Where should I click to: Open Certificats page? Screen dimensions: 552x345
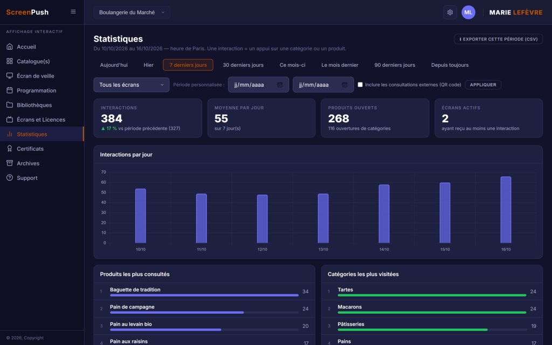click(x=42, y=149)
